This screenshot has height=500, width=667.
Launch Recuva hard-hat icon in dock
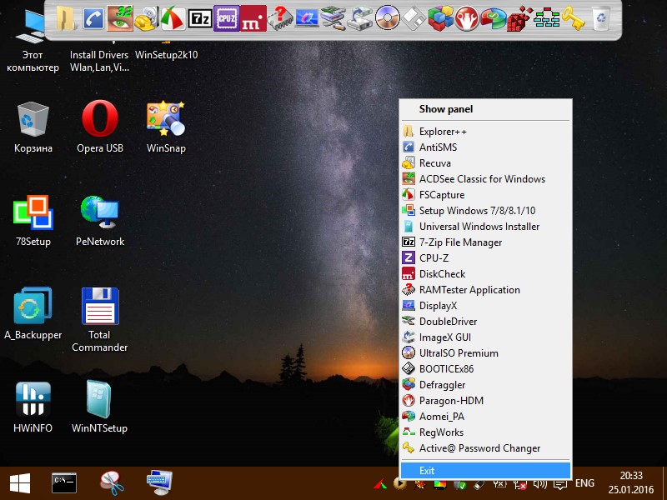click(147, 18)
